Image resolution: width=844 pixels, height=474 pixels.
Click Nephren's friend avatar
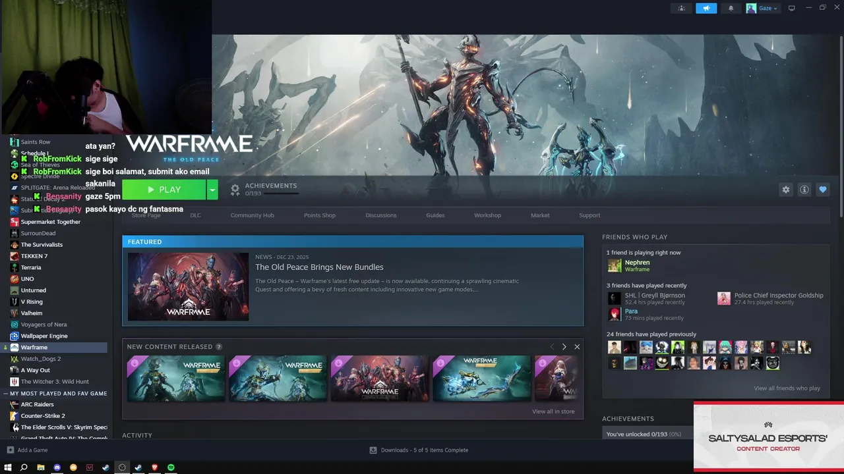(615, 265)
